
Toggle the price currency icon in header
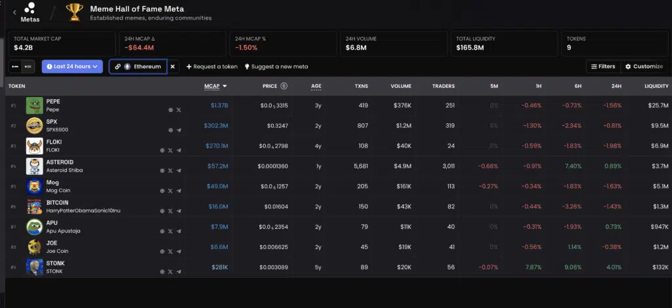coord(283,86)
